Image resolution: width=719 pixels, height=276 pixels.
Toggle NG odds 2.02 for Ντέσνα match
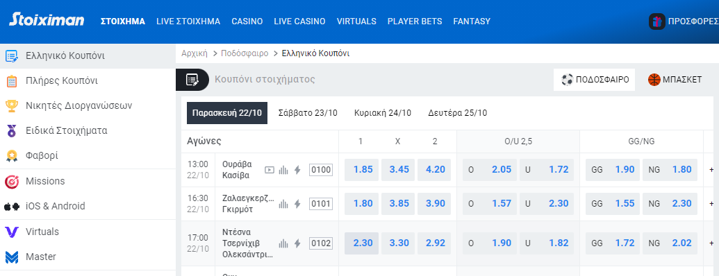point(670,243)
